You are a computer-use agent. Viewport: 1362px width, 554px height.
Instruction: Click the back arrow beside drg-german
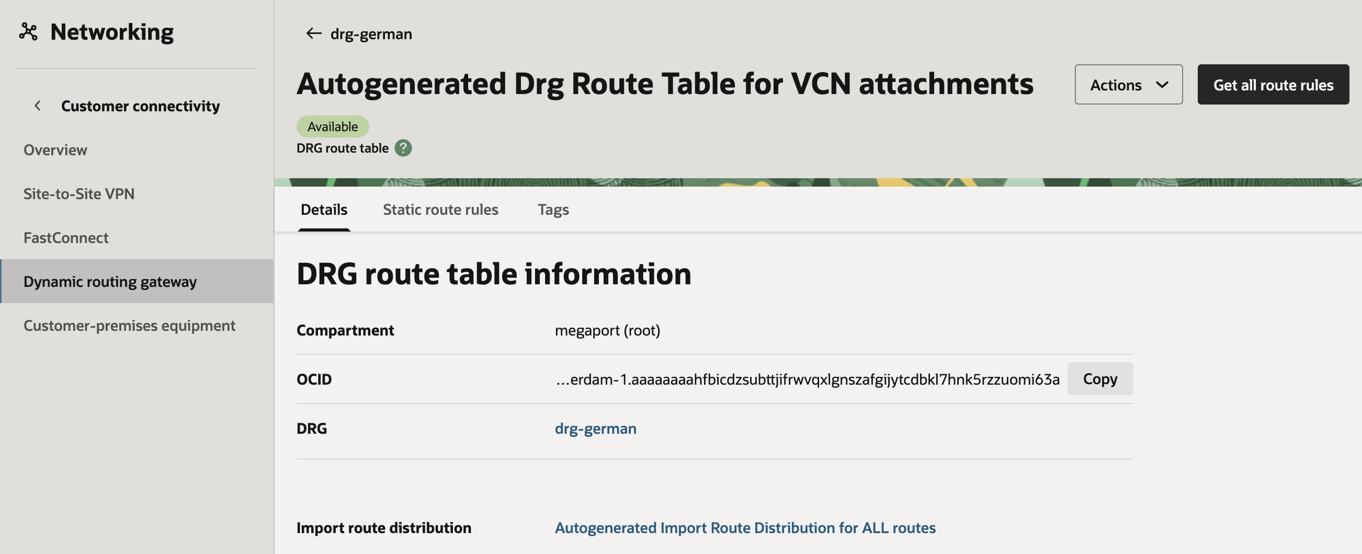point(312,33)
